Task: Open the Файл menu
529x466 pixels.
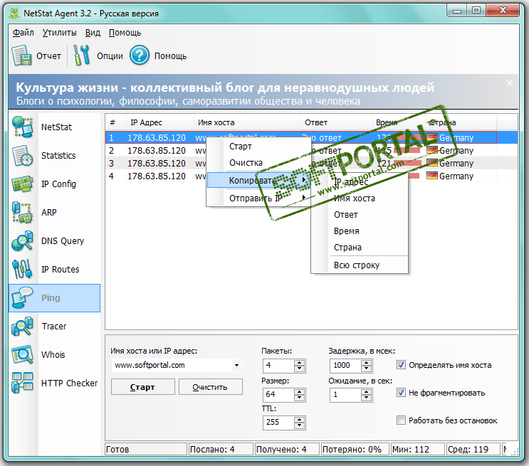Action: (23, 33)
